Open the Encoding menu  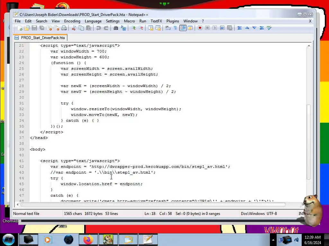pos(72,21)
